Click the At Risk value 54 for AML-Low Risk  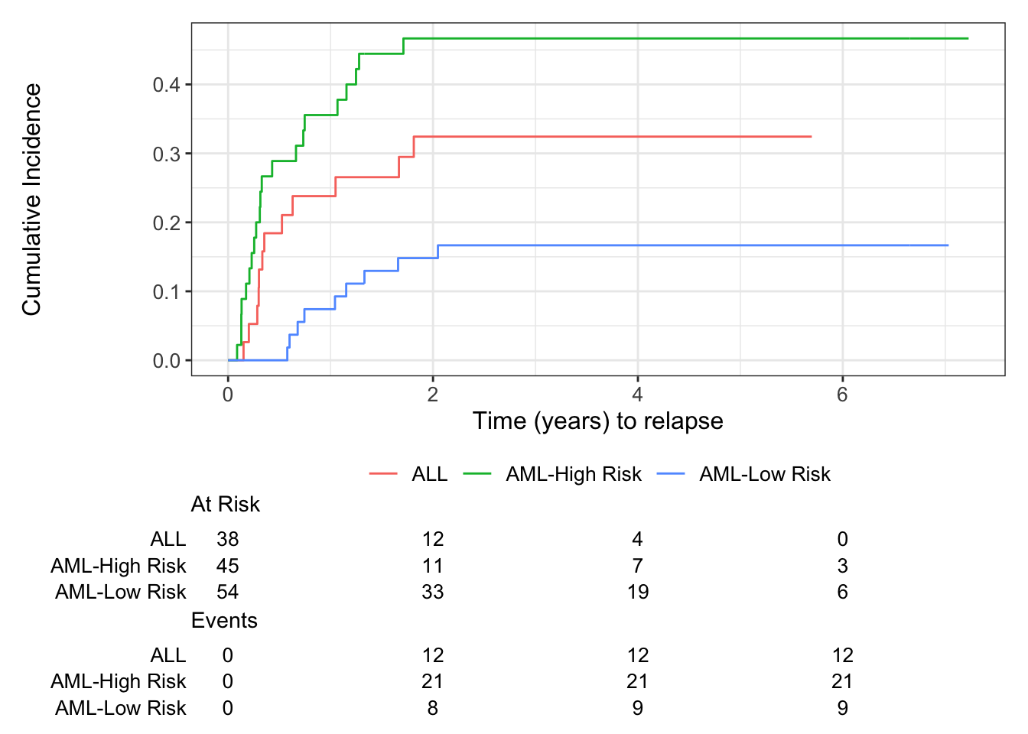click(x=228, y=592)
